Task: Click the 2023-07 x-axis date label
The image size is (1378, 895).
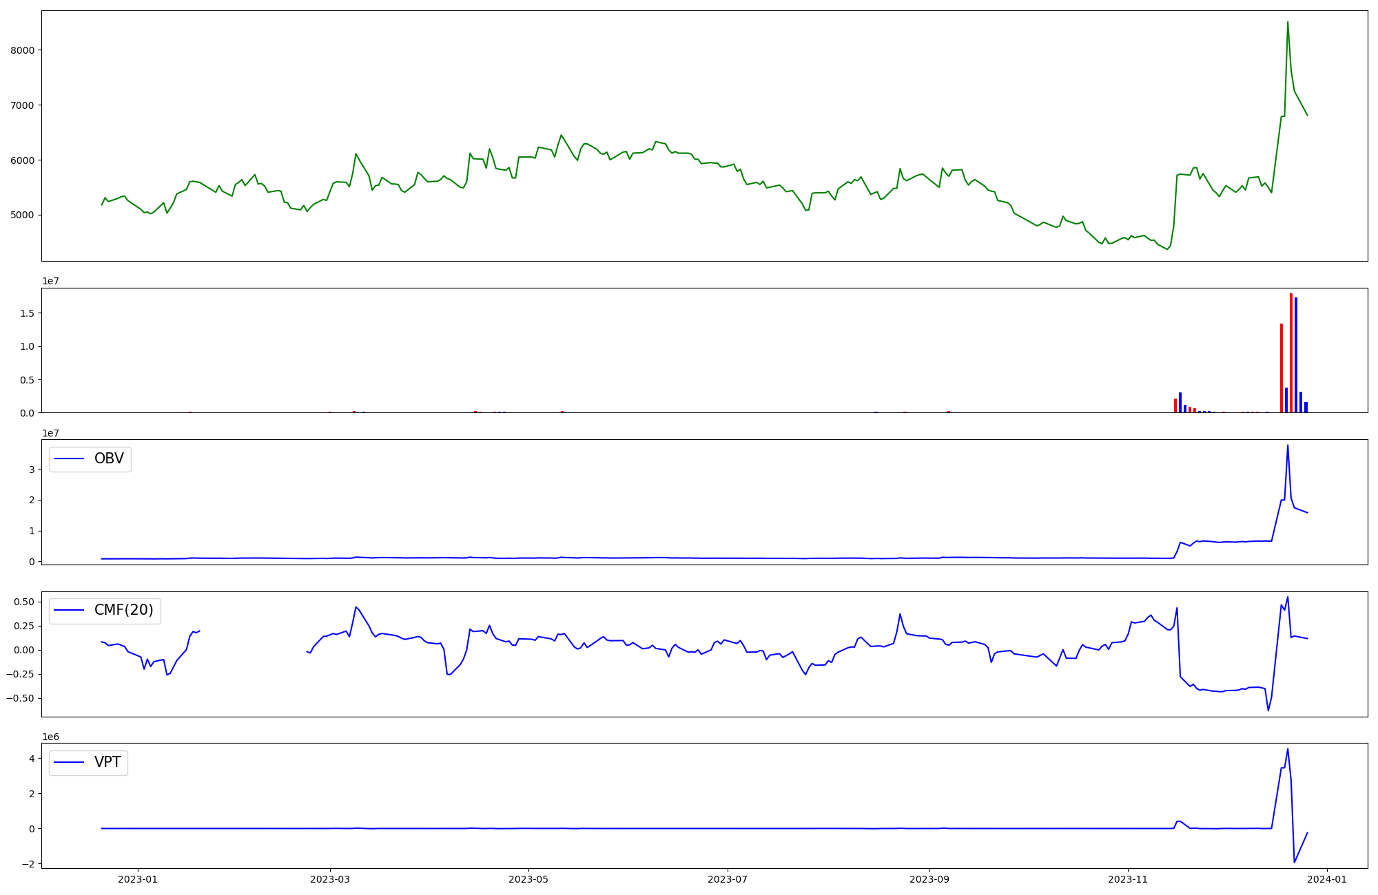Action: coord(728,879)
